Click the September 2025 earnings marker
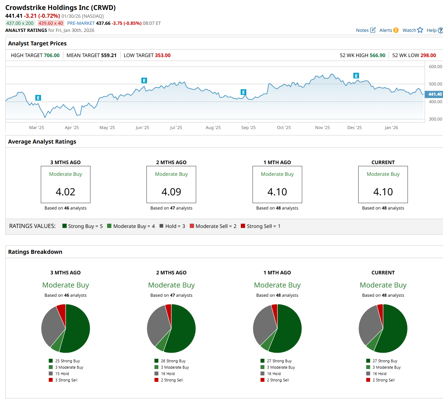443x402 pixels. click(243, 92)
